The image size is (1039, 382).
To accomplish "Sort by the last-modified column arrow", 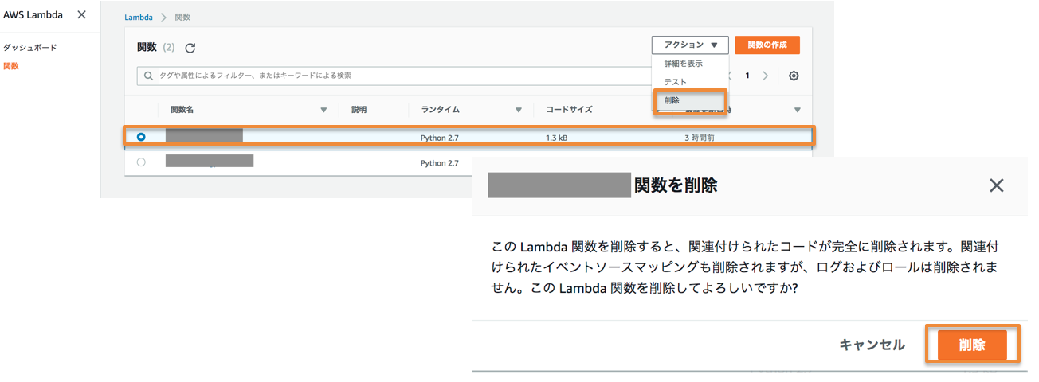I will pos(798,110).
